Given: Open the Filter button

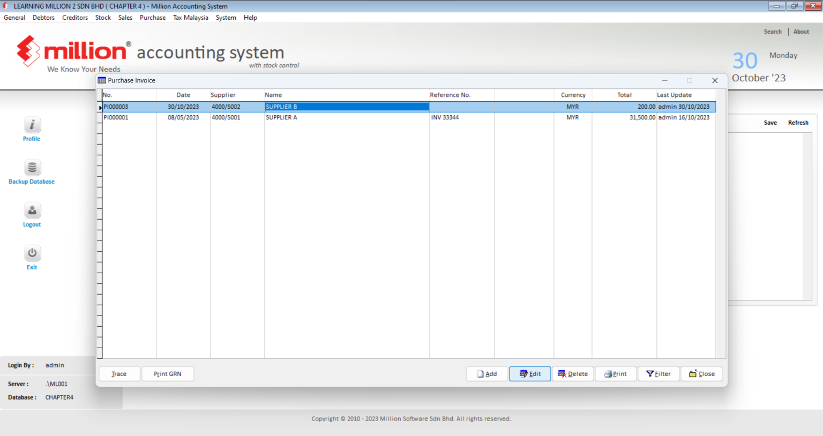Looking at the screenshot, I should point(659,374).
